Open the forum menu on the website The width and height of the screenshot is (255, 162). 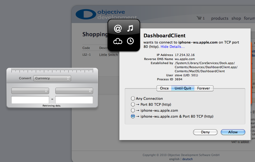click(249, 18)
